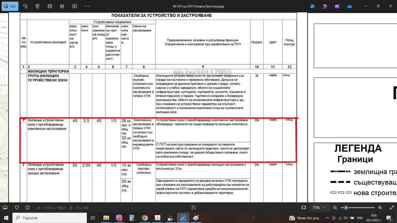Show file info with the info icon
The image size is (397, 223).
coord(28,208)
